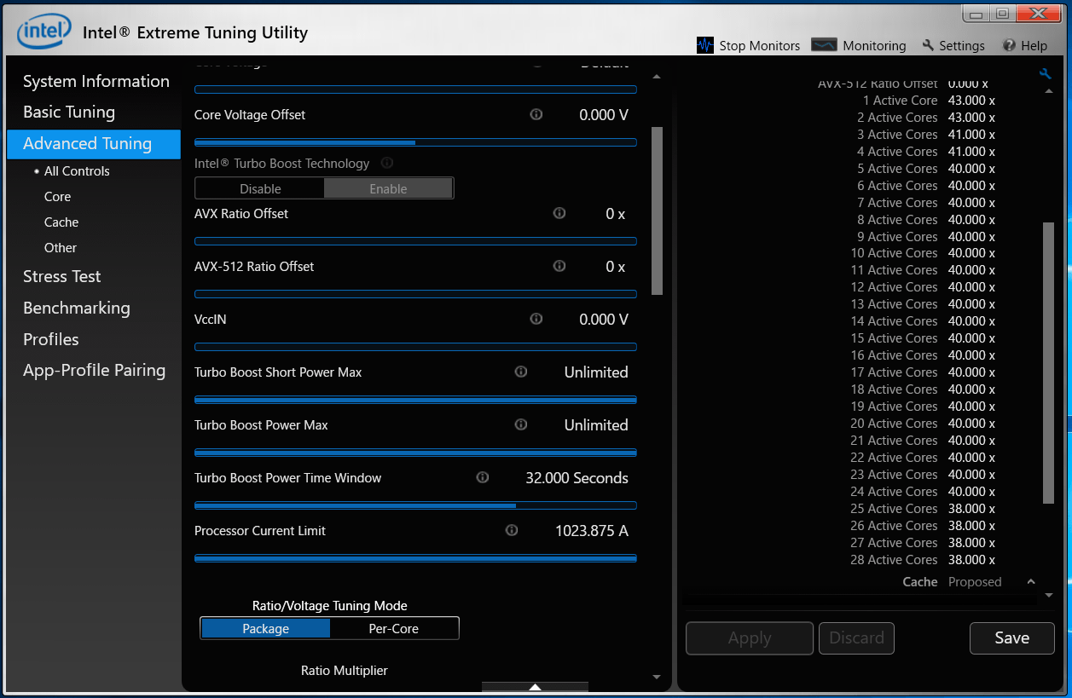The width and height of the screenshot is (1072, 698).
Task: Open the Core sub-item
Action: [57, 196]
